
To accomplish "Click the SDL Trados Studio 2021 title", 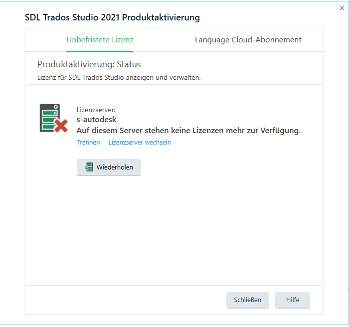I will pyautogui.click(x=112, y=17).
